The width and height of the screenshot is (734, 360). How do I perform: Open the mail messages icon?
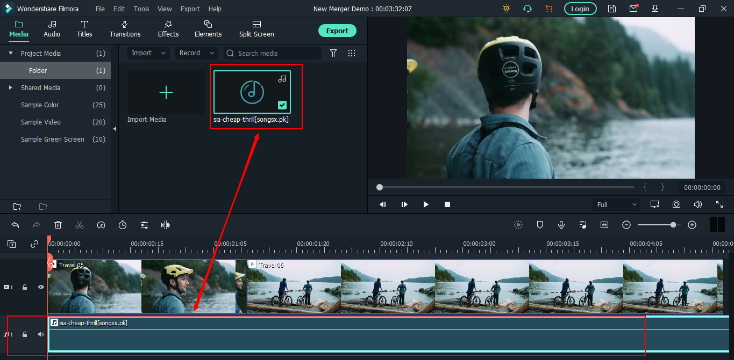coord(633,9)
